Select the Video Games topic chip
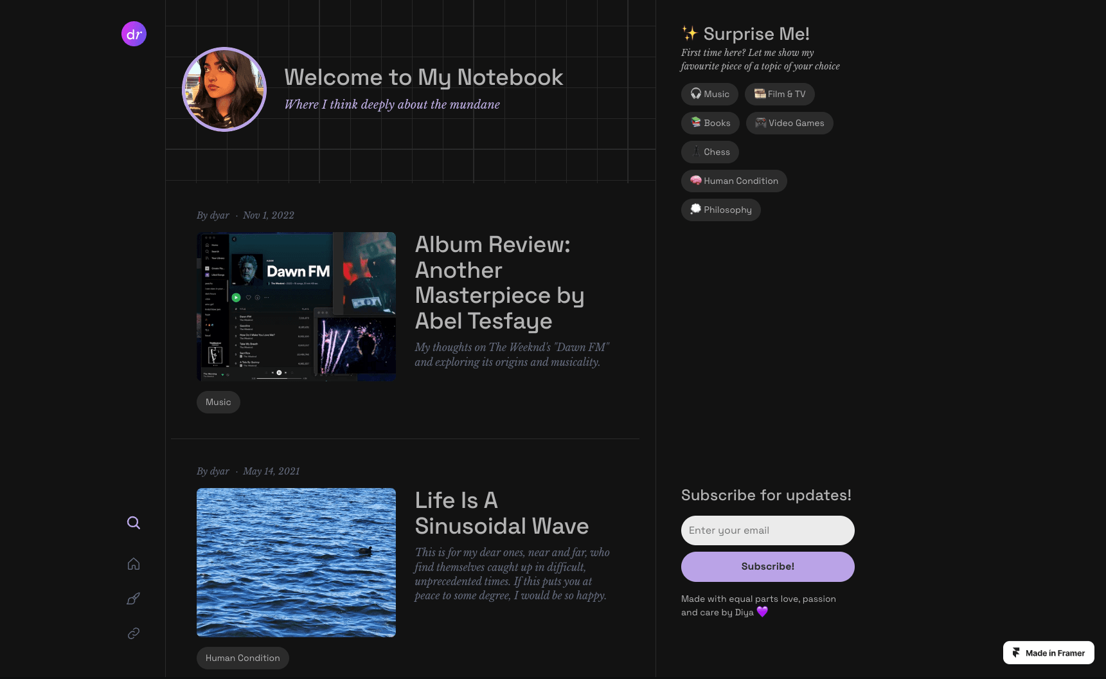 pyautogui.click(x=789, y=123)
